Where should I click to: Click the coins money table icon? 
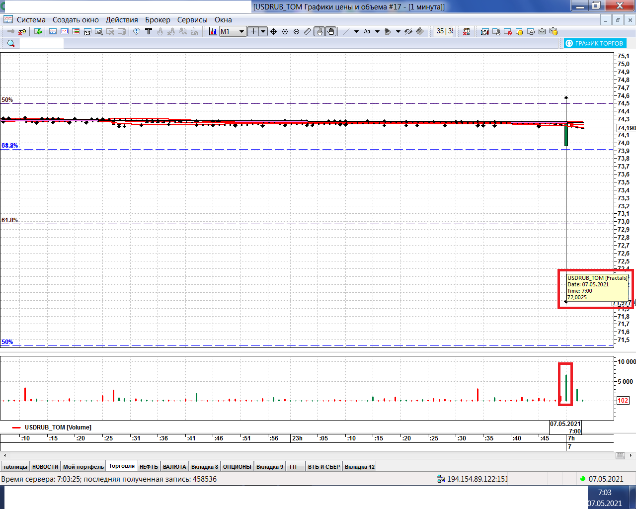coord(519,31)
